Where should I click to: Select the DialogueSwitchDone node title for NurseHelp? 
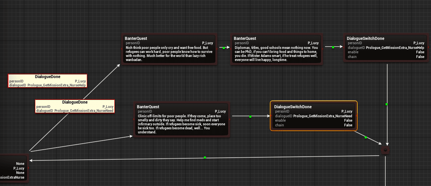365,39
